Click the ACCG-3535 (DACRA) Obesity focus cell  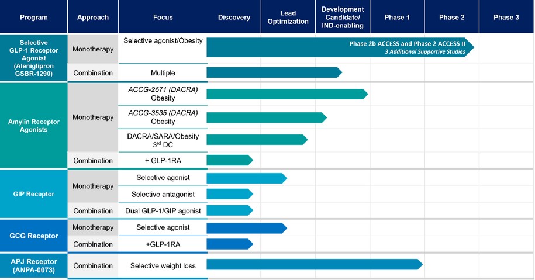pyautogui.click(x=163, y=117)
